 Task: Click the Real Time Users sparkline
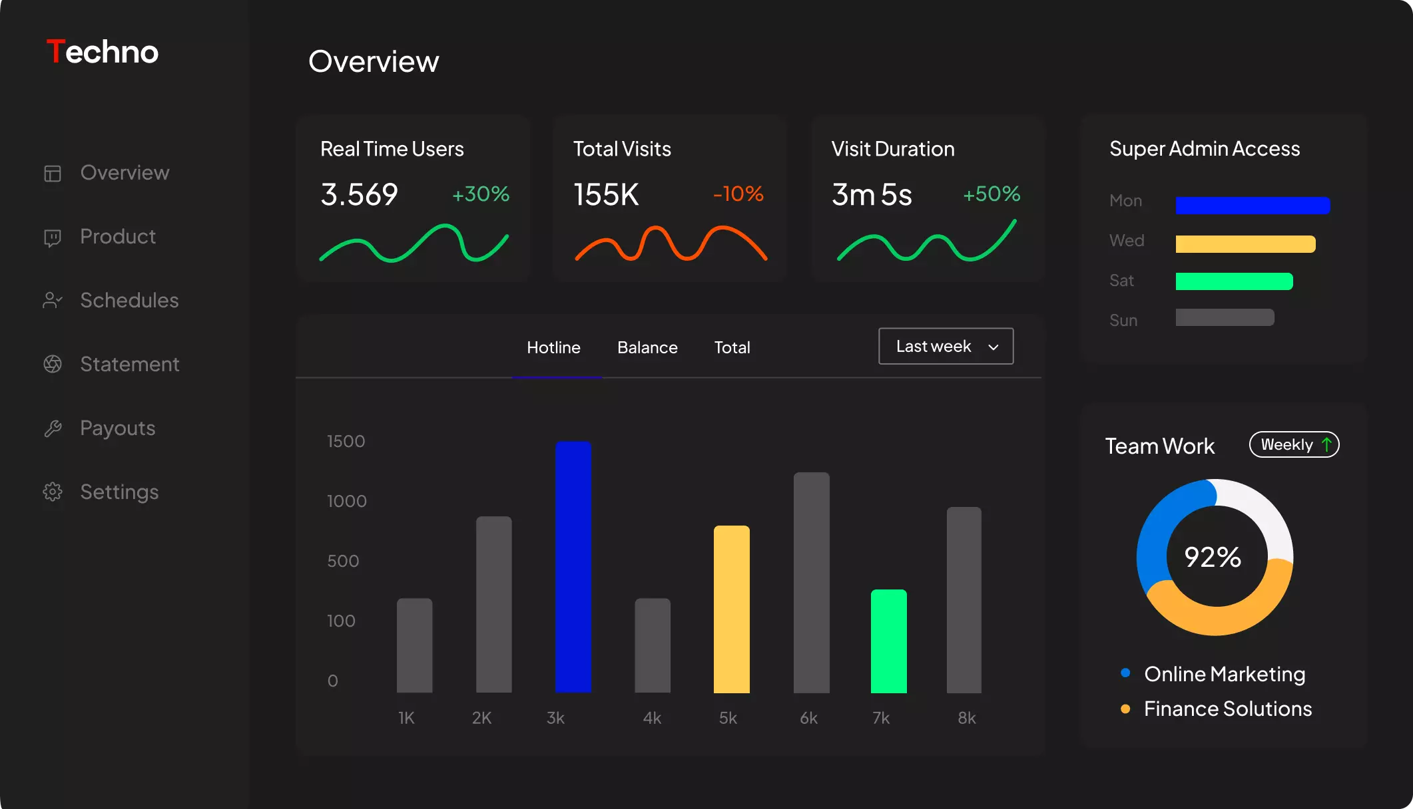(x=414, y=243)
